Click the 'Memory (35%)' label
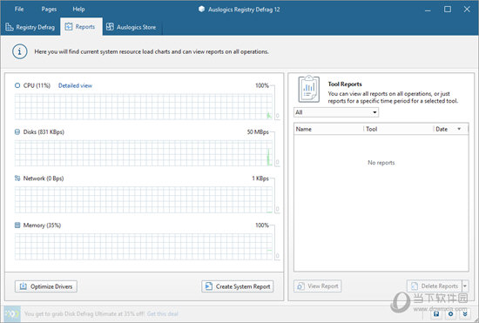479x323 pixels. coord(42,225)
